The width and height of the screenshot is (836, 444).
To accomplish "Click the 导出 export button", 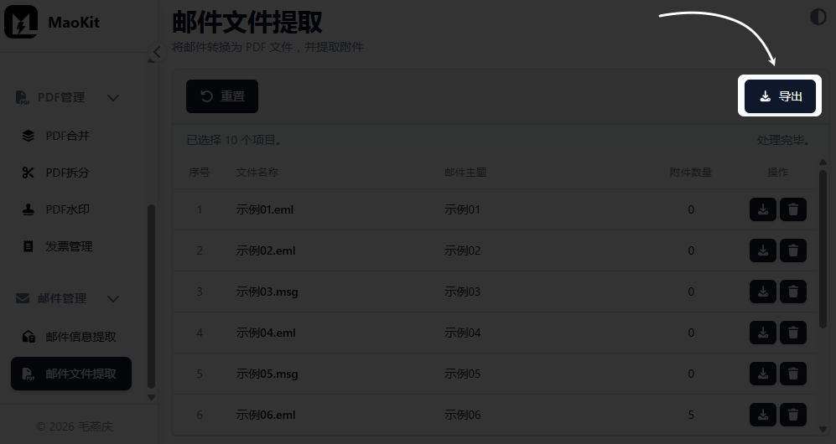I will click(781, 96).
